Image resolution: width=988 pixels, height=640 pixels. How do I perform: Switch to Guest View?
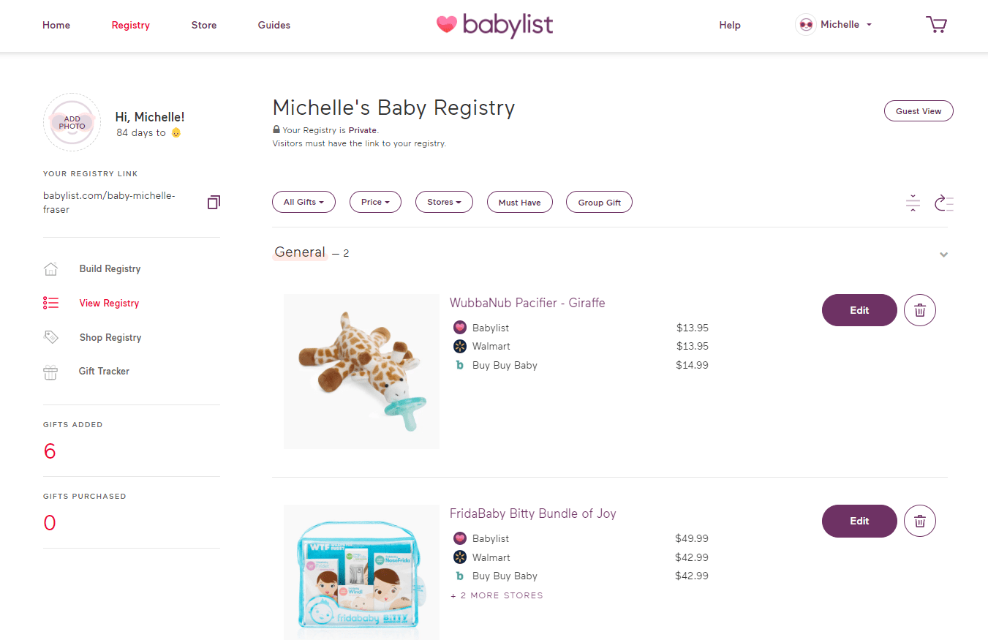[919, 110]
